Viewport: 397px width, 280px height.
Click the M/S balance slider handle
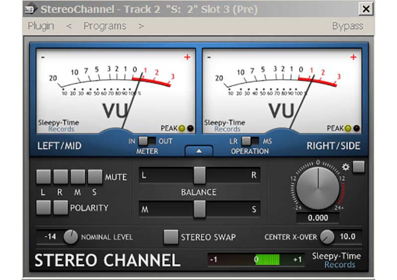coord(199,209)
